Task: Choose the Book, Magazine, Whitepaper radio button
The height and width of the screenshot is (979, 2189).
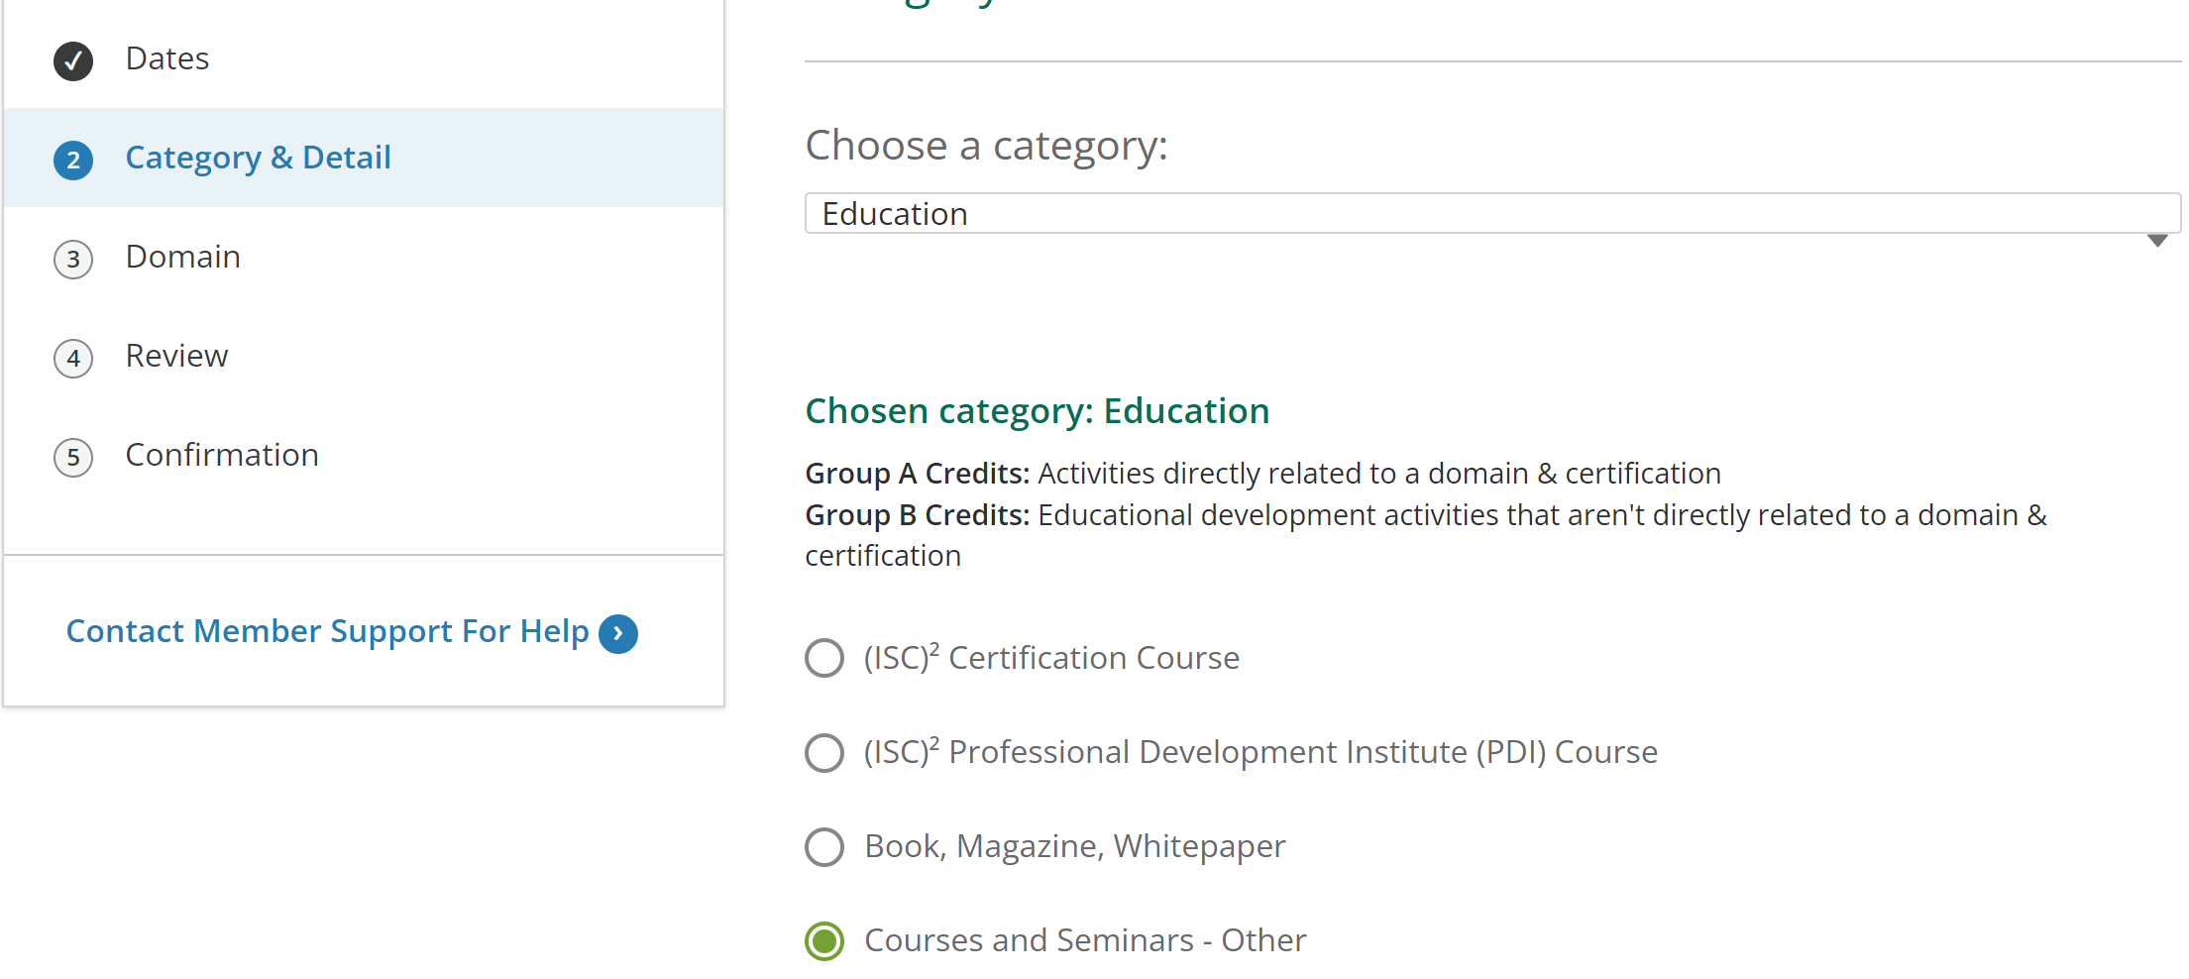Action: click(824, 847)
